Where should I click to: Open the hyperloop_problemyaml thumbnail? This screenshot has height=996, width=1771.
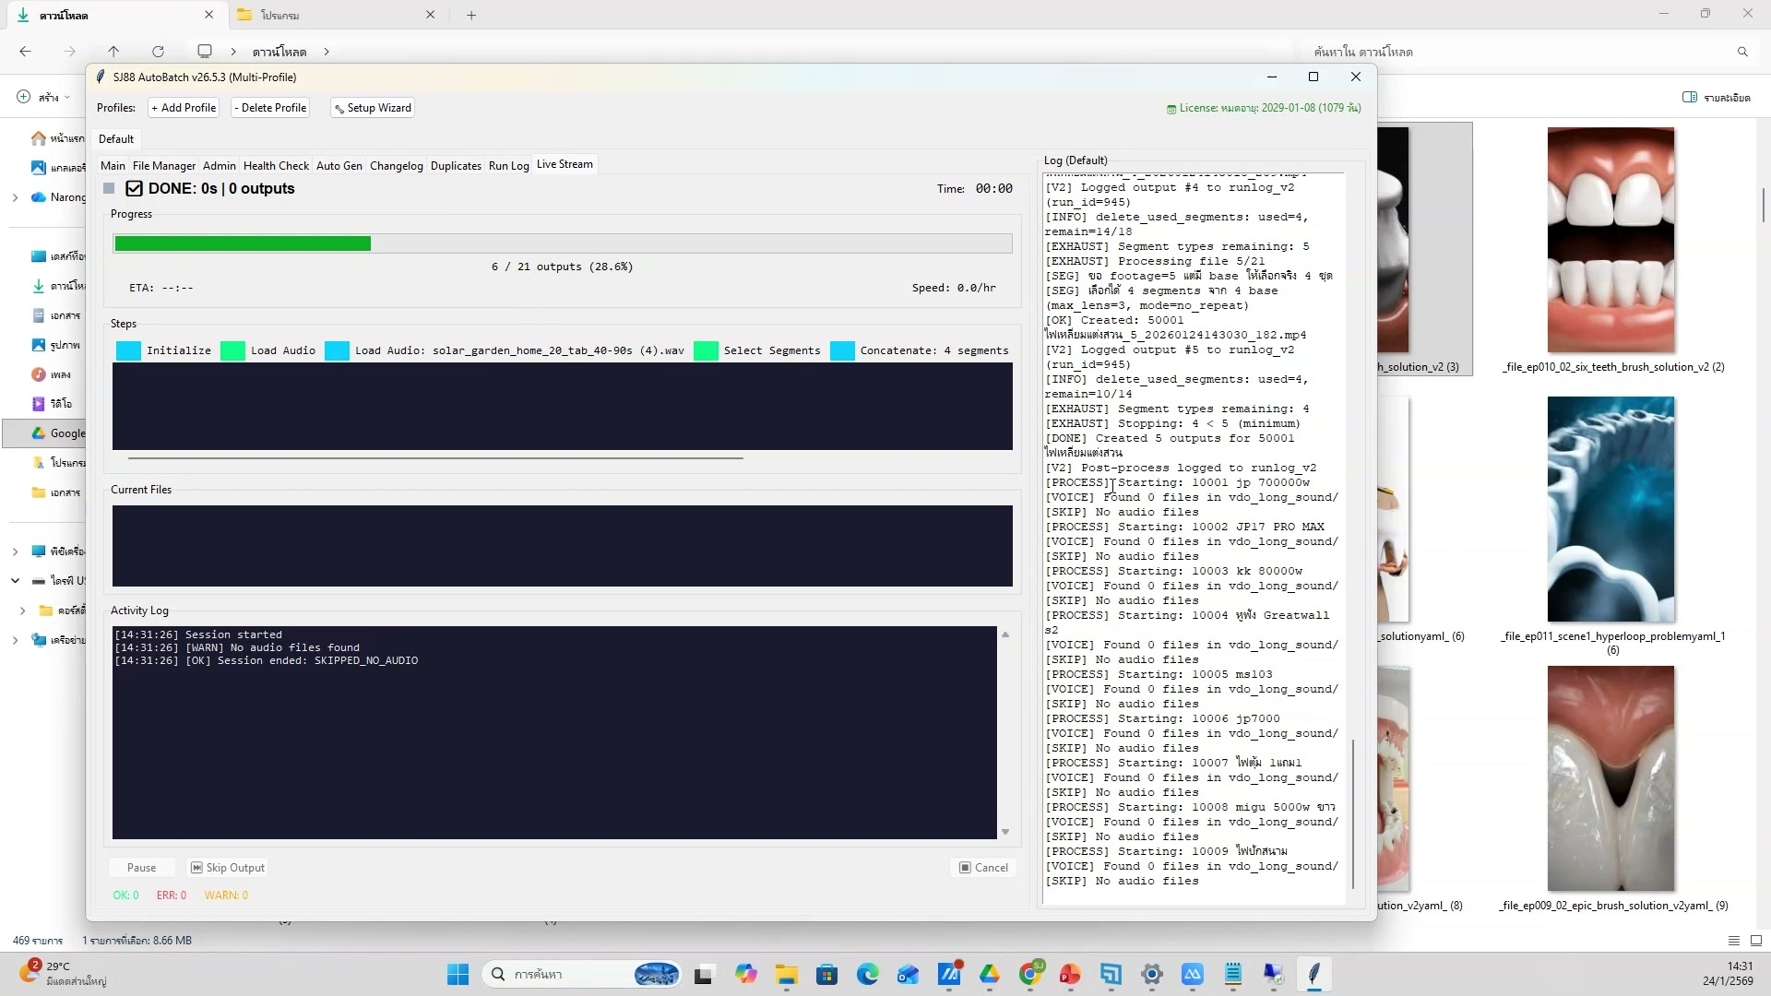point(1611,509)
